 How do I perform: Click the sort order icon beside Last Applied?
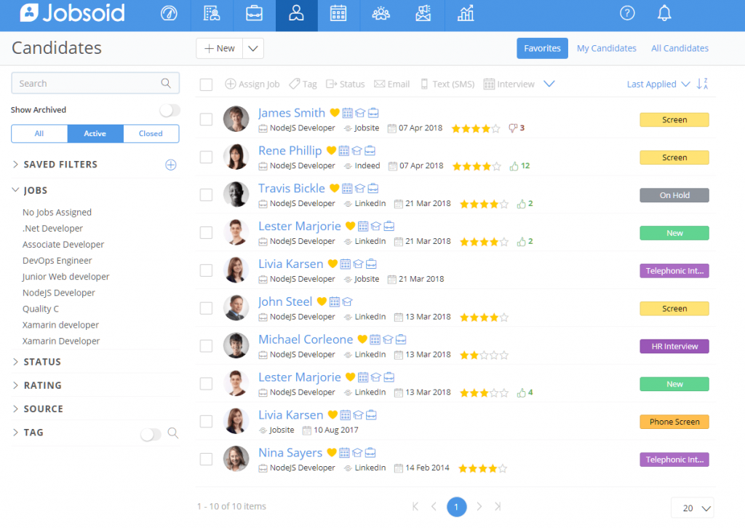click(x=702, y=84)
